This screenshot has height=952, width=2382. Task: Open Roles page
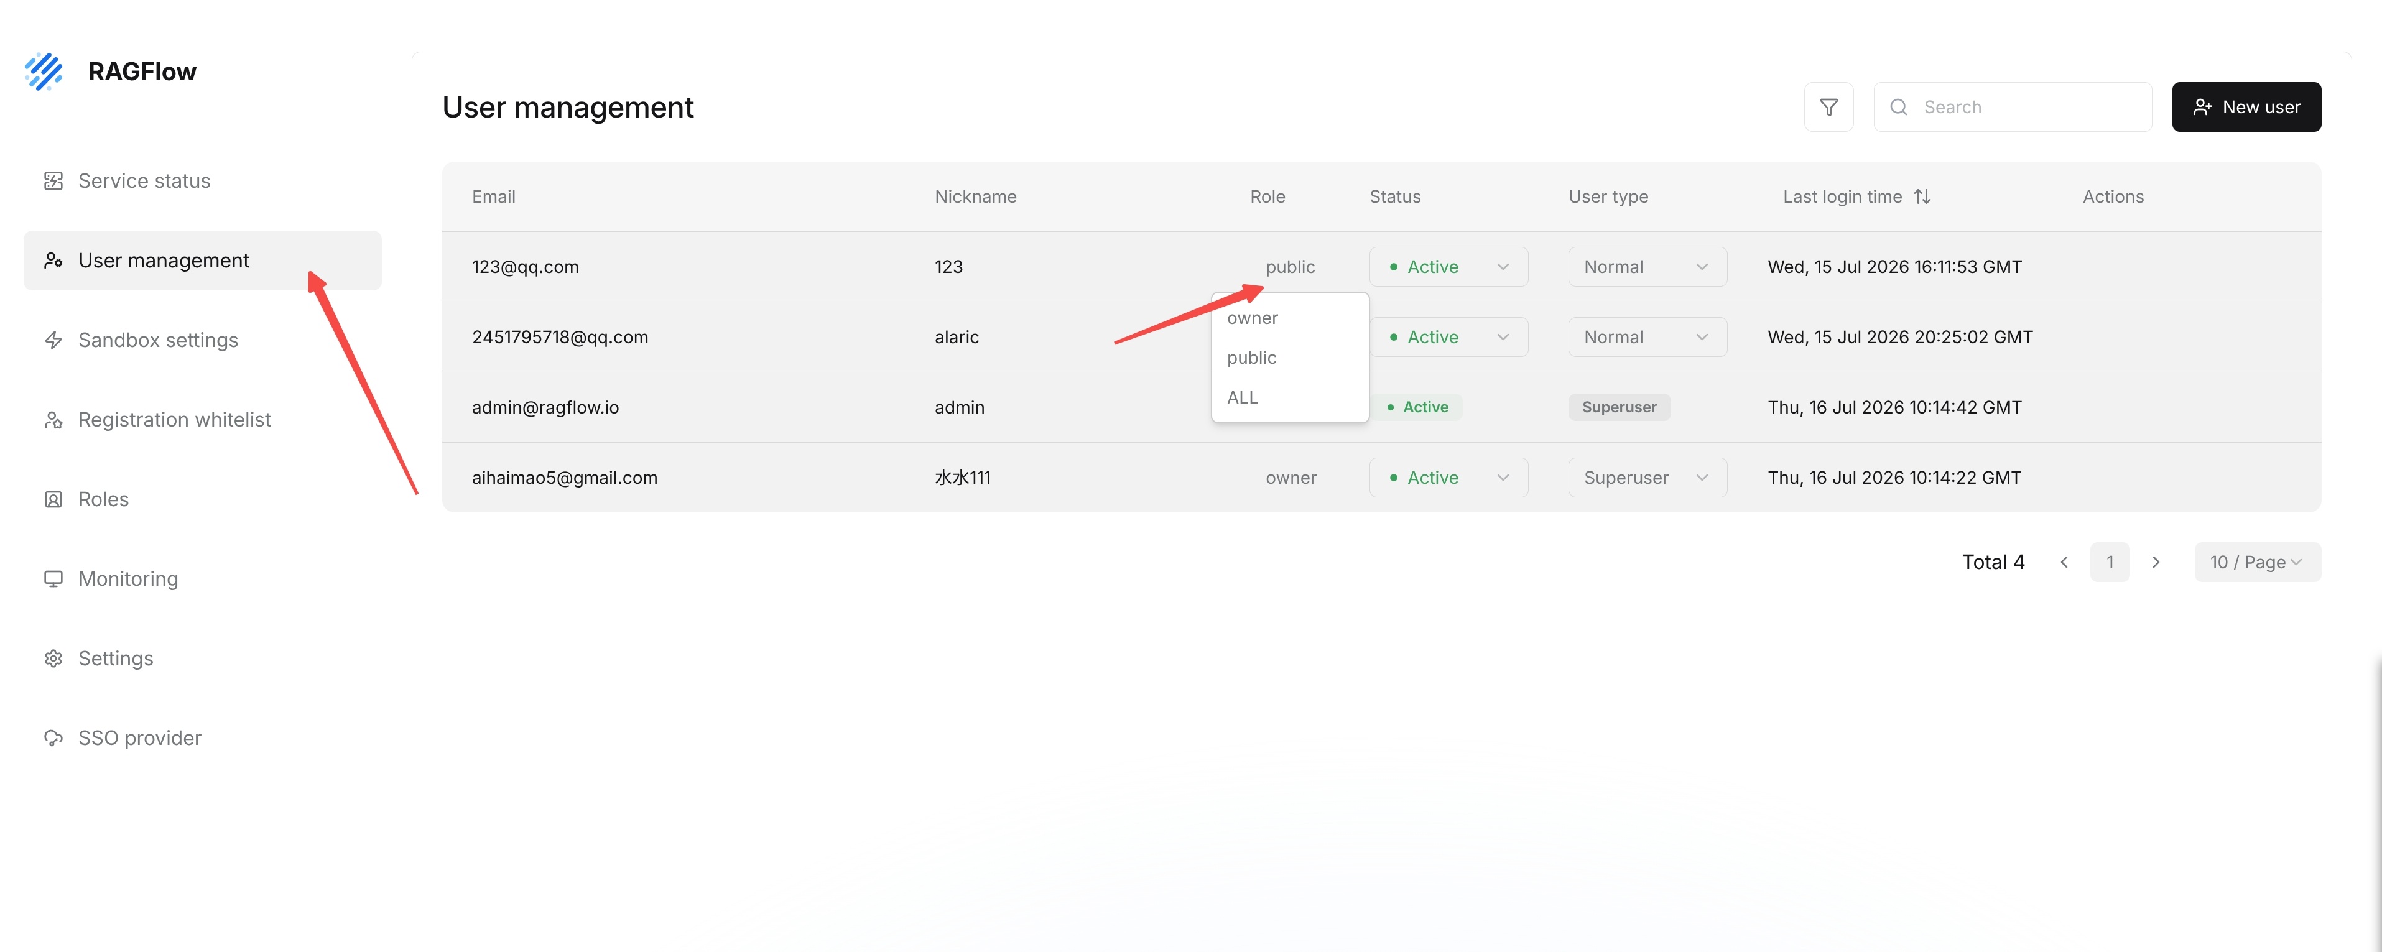coord(203,499)
